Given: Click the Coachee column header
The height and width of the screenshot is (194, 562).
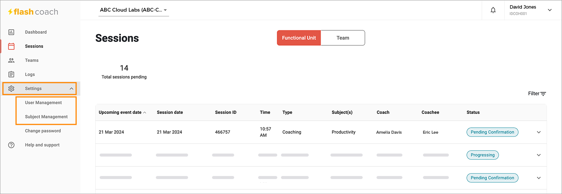Looking at the screenshot, I should [430, 112].
